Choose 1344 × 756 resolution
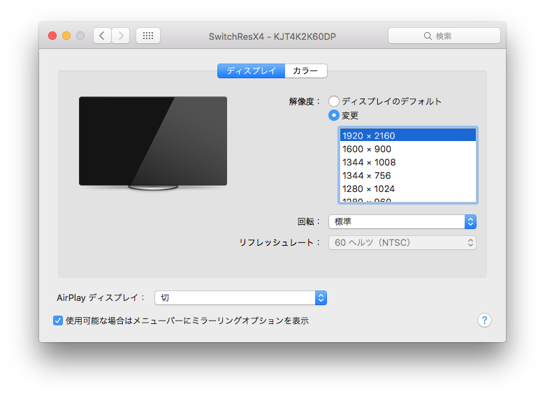 [x=408, y=175]
